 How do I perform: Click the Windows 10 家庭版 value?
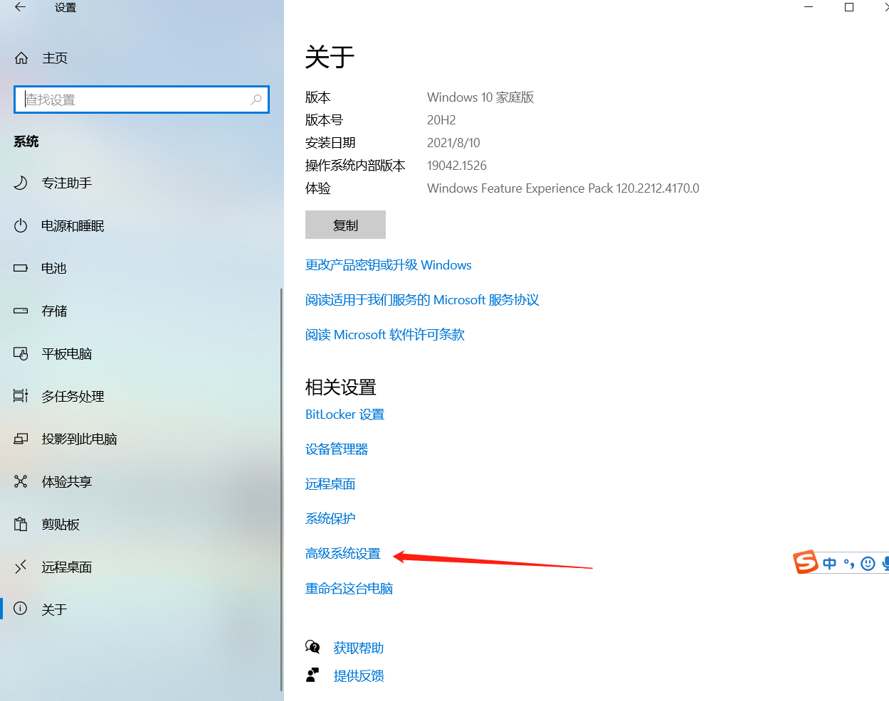(x=480, y=97)
